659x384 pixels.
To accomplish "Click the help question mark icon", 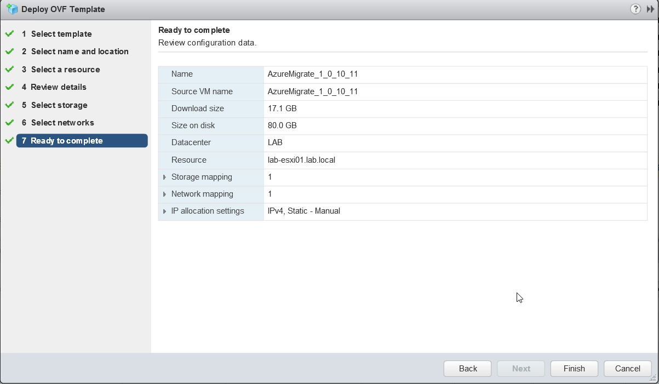I will 635,9.
